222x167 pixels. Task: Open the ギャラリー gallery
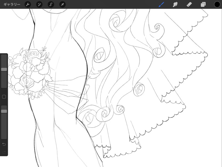(12, 4)
